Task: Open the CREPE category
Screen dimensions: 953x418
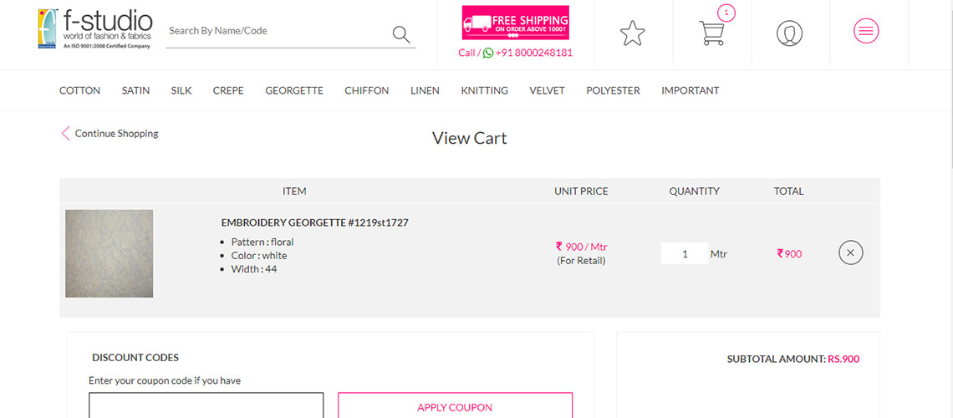Action: (228, 90)
